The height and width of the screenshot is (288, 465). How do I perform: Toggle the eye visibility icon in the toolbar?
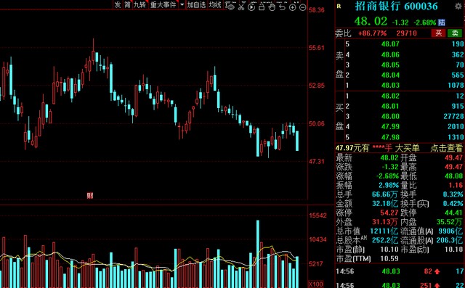pos(231,7)
